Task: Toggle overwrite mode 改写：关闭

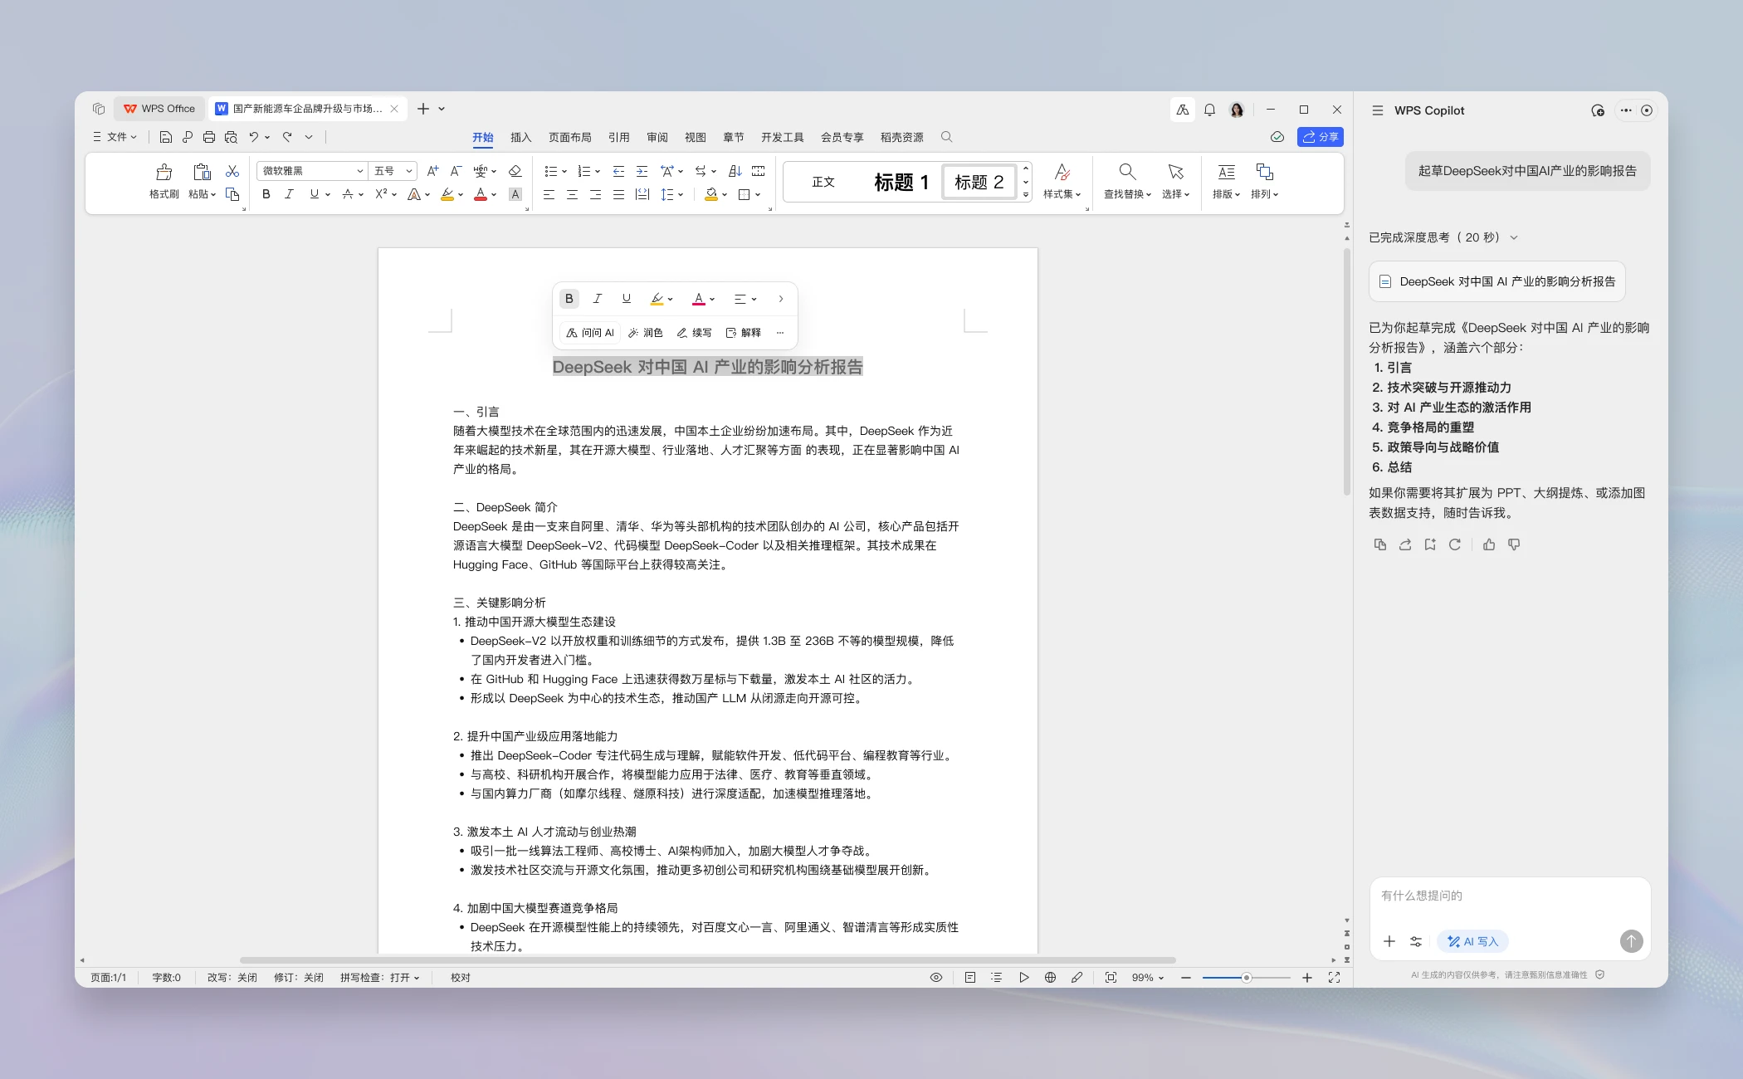Action: coord(232,978)
